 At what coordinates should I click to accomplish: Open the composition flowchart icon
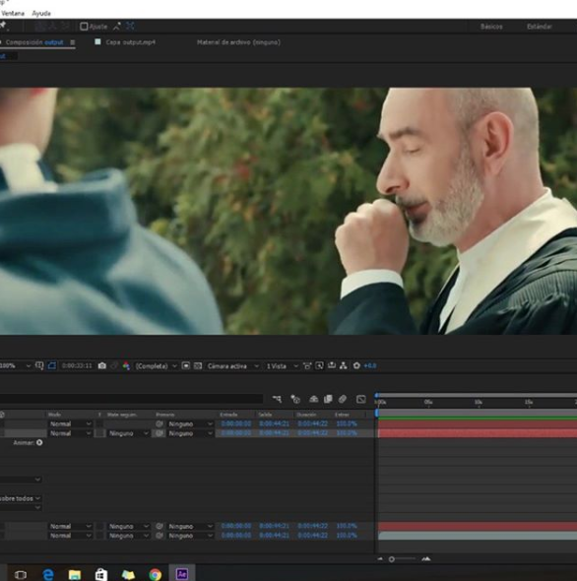click(x=344, y=365)
